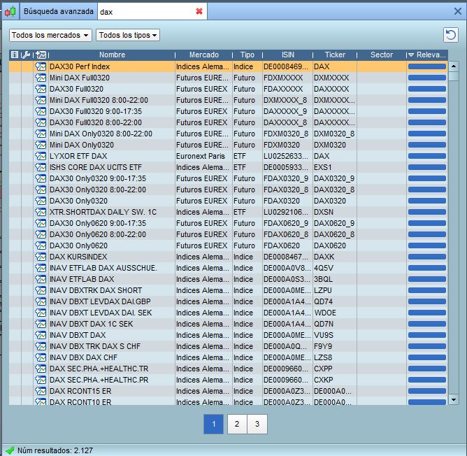Screen dimensions: 467x456
Task: Open the Todos los mercados dropdown
Action: [x=50, y=35]
